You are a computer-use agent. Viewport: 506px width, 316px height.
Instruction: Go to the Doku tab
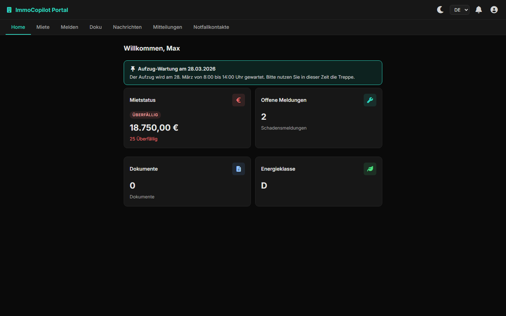96,27
